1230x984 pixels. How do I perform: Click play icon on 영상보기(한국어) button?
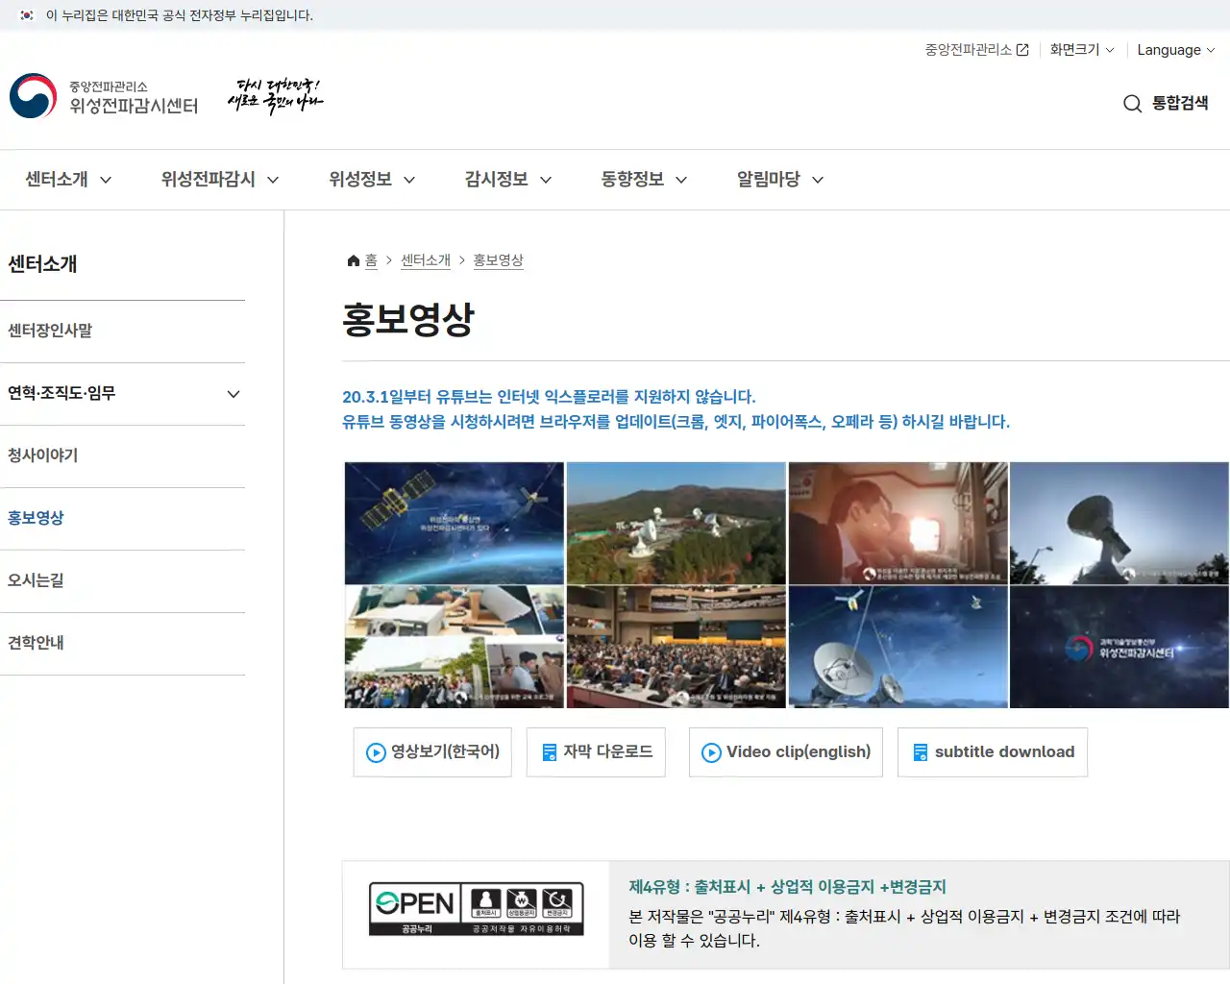(x=376, y=752)
